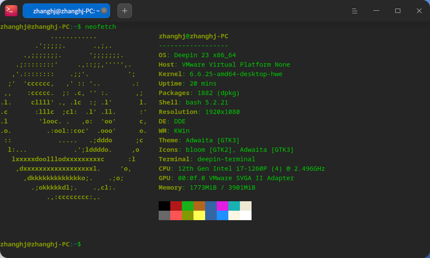Image resolution: width=430 pixels, height=258 pixels.
Task: Click the brown-orange color block
Action: (x=200, y=206)
